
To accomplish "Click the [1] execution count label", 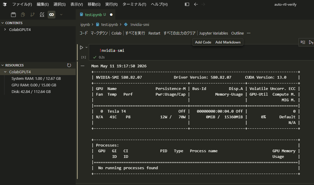I will tap(83, 57).
